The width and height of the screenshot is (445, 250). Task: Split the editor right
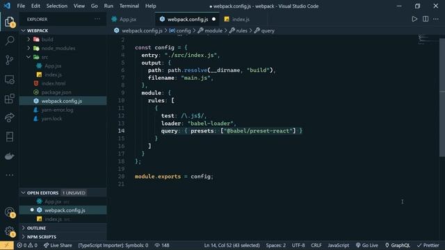(426, 19)
